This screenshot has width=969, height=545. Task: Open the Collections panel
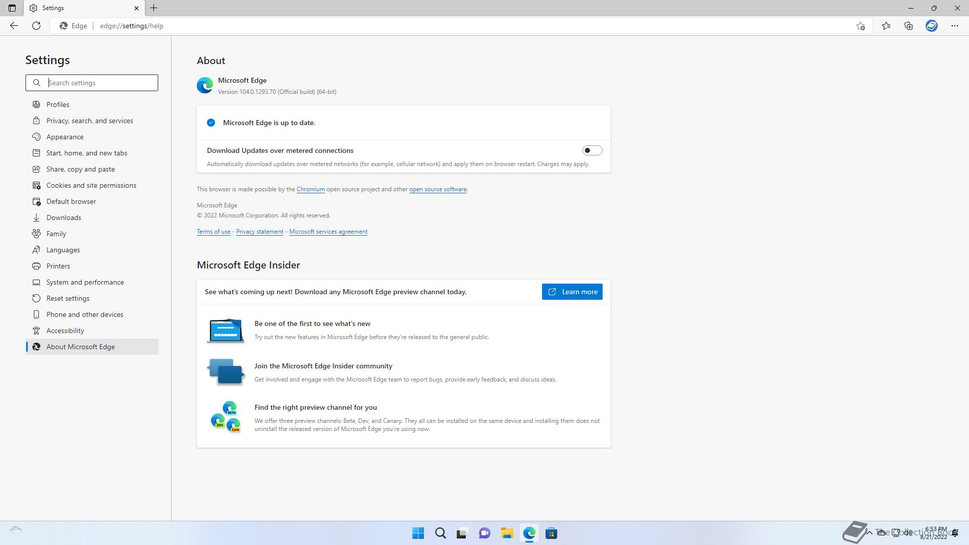pos(908,26)
